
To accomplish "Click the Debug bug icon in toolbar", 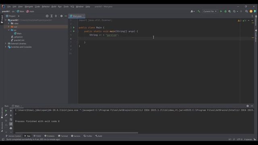I will 225,11.
